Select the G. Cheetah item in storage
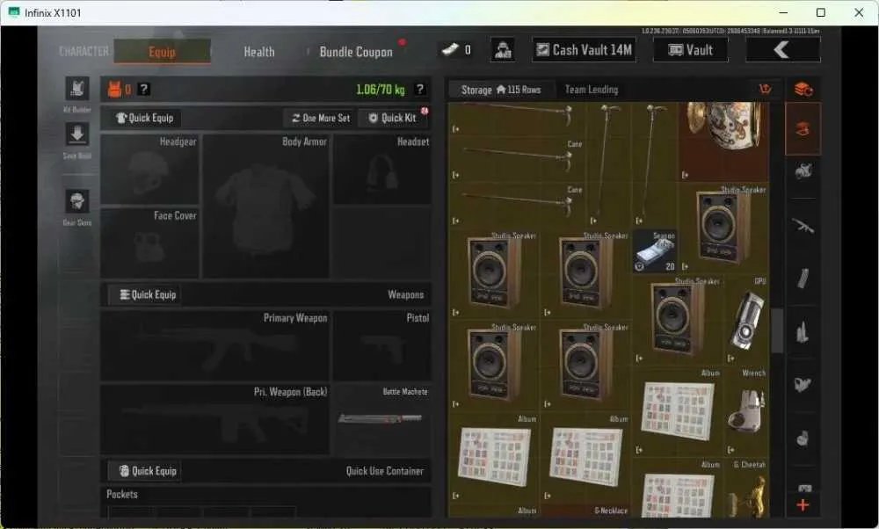 746,488
